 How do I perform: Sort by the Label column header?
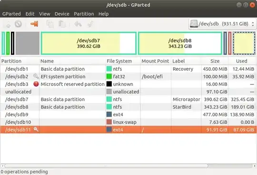point(186,61)
